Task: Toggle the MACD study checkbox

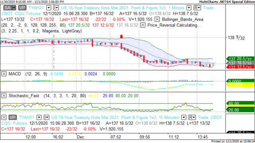Action: point(4,74)
